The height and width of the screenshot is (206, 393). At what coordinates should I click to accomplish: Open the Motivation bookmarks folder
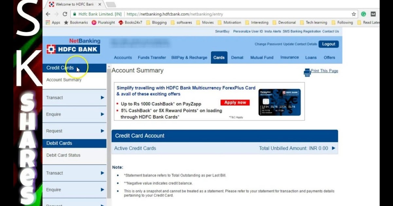click(x=229, y=23)
